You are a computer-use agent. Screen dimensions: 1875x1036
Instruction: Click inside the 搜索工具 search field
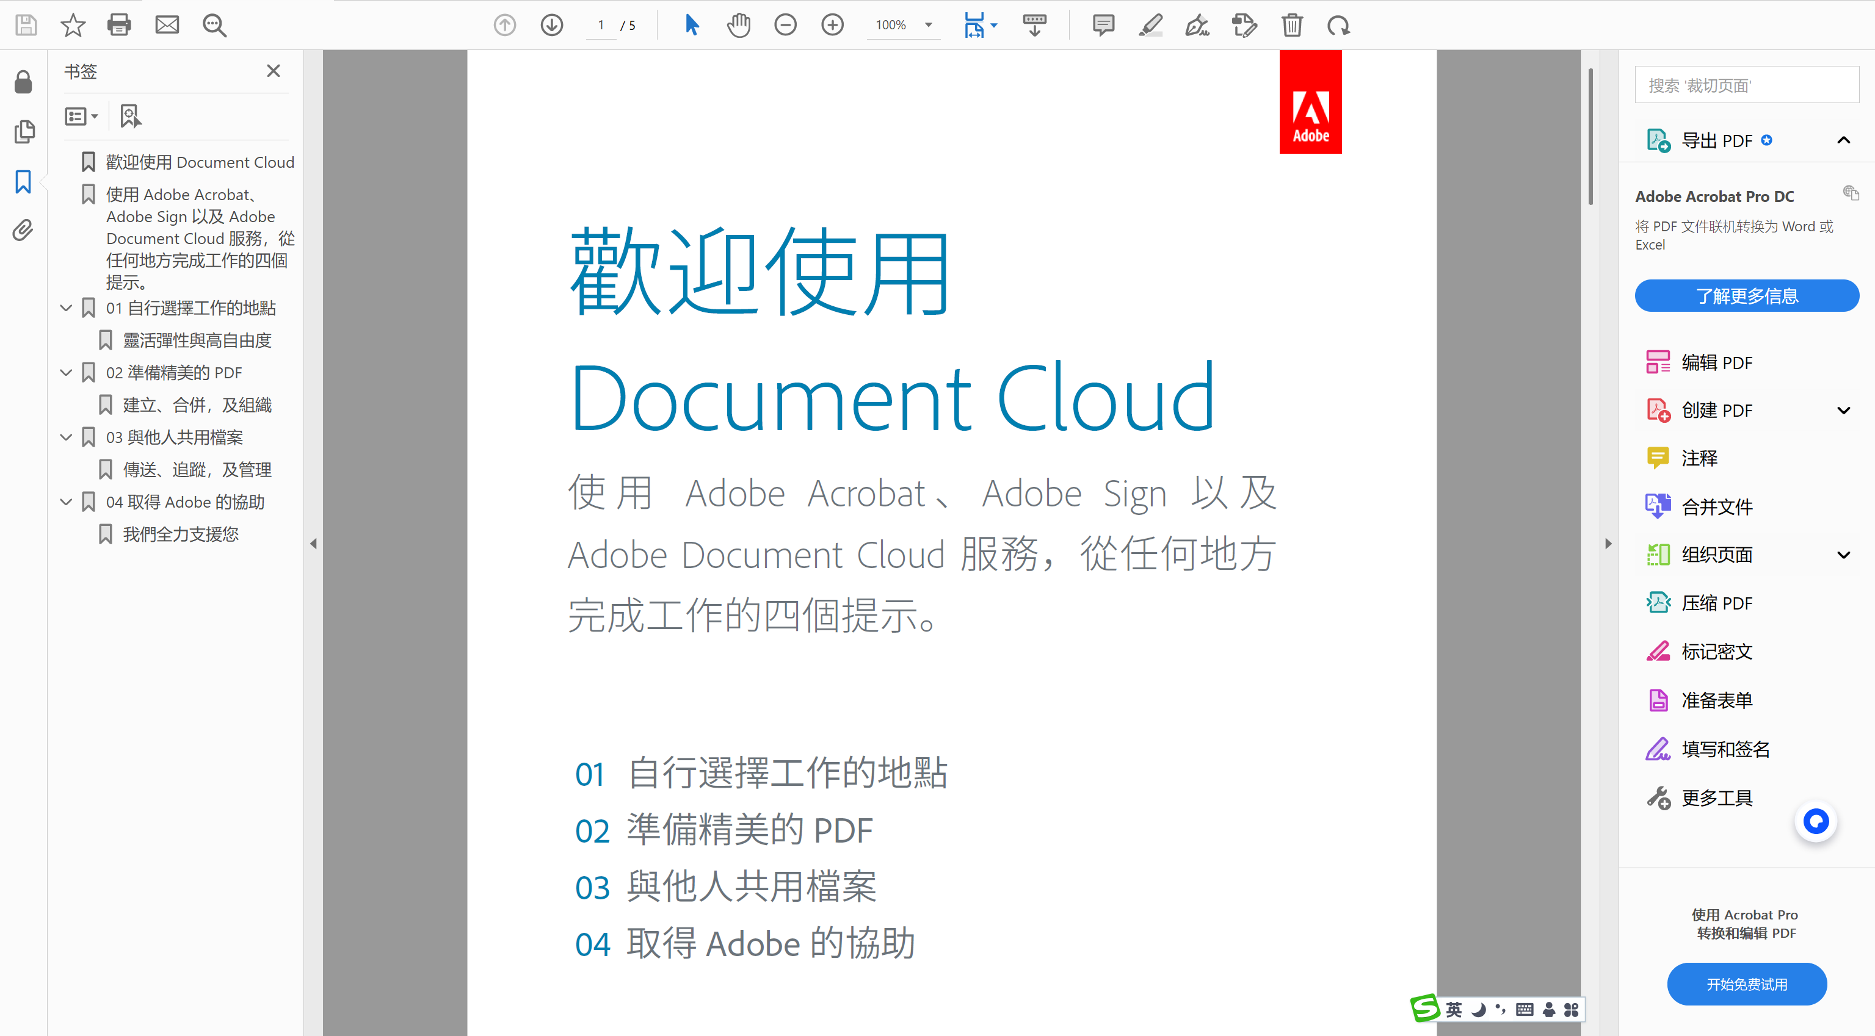1746,84
